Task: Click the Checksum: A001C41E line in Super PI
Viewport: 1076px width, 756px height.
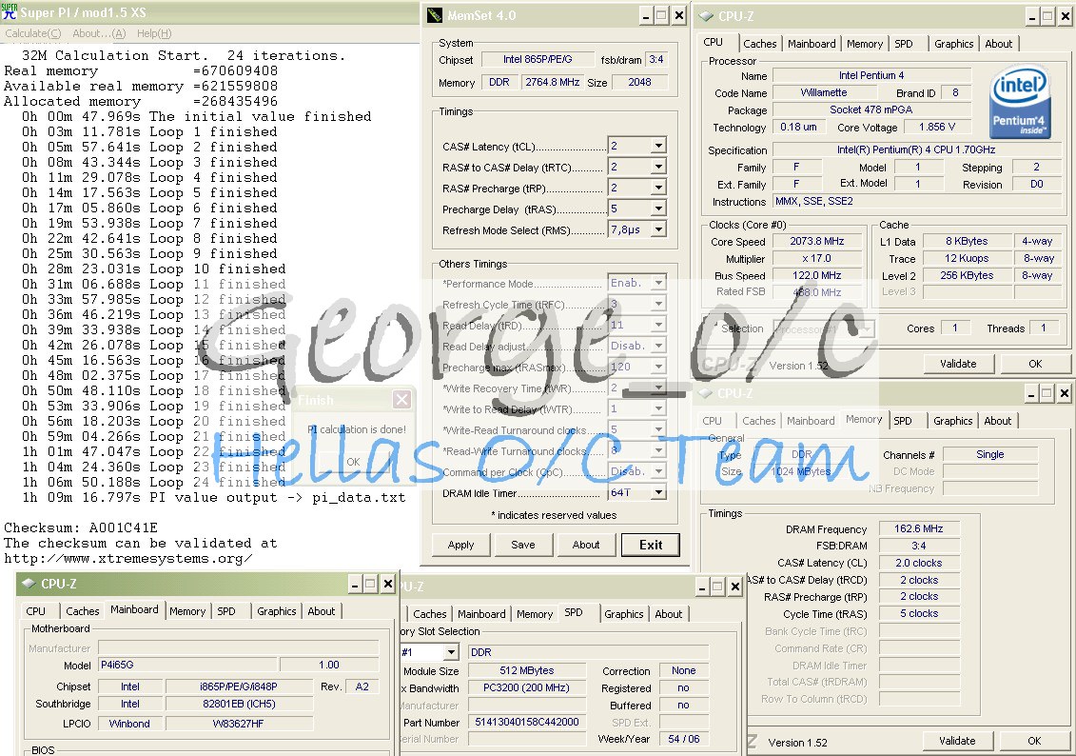Action: [x=81, y=528]
